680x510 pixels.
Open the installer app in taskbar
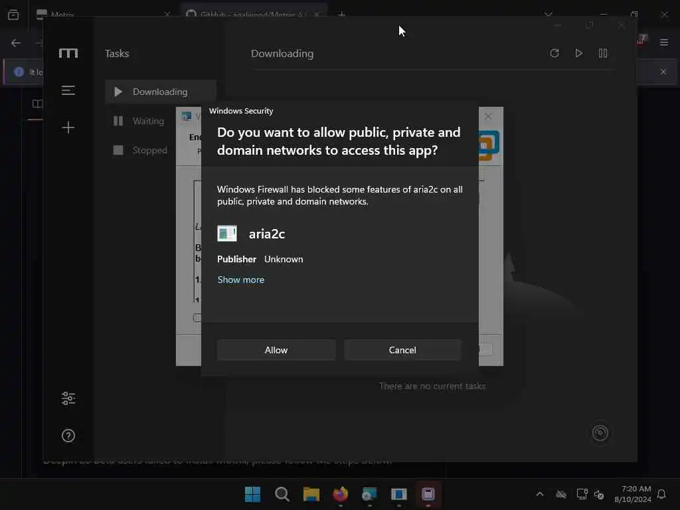[369, 494]
